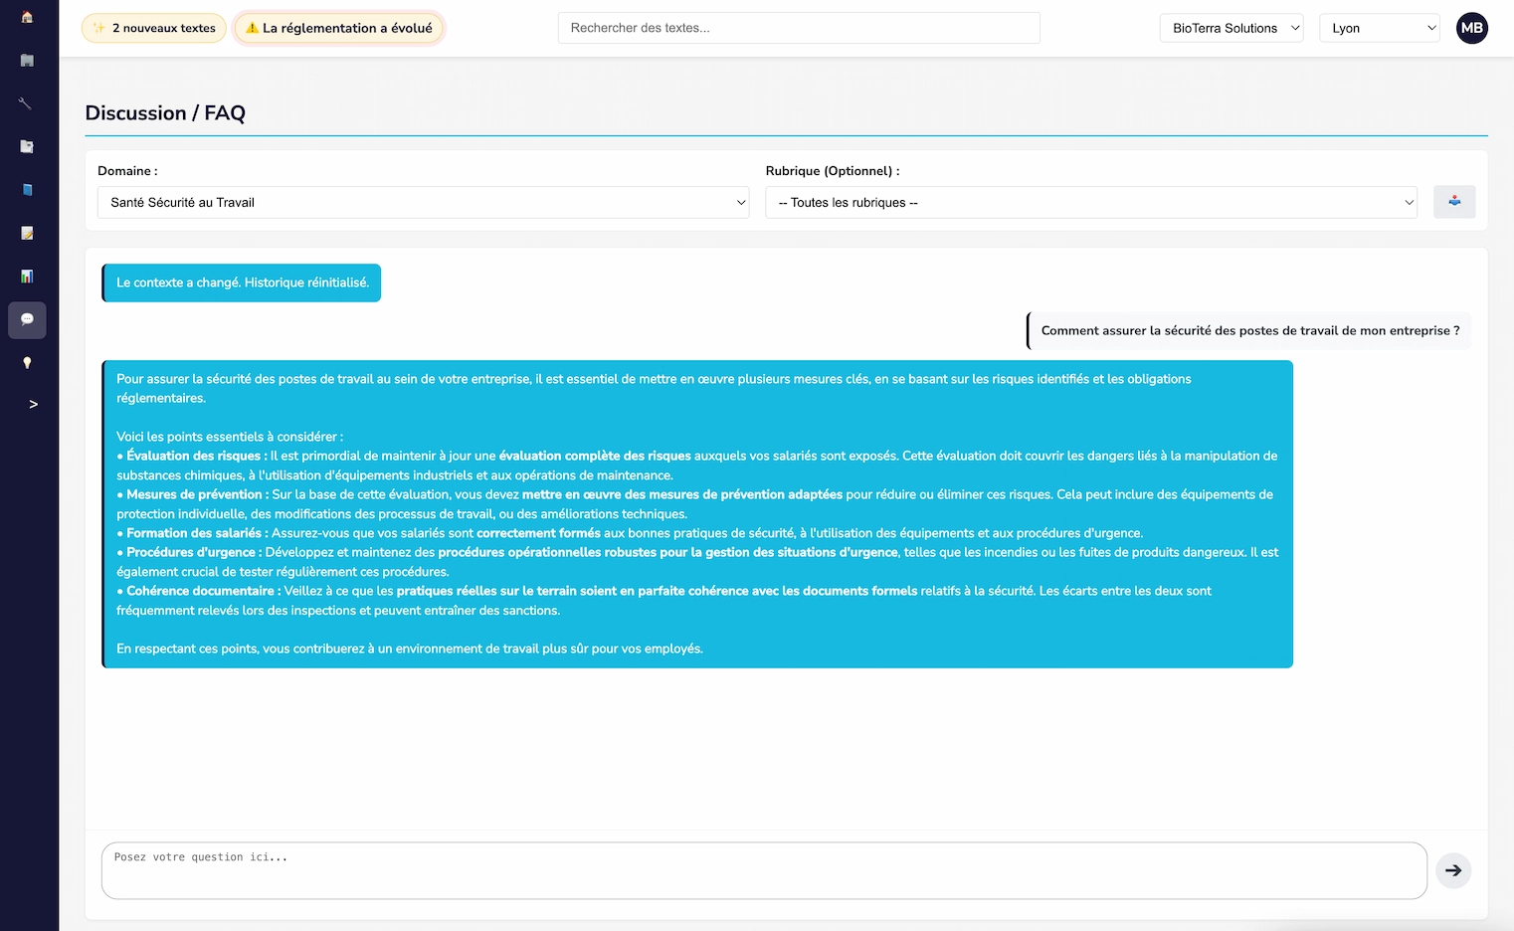Image resolution: width=1514 pixels, height=931 pixels.
Task: Open the home icon in sidebar
Action: coord(27,18)
